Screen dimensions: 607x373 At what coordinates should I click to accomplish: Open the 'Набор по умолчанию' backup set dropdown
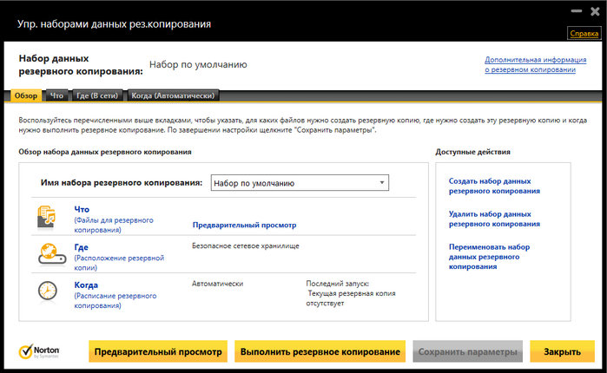(x=300, y=183)
